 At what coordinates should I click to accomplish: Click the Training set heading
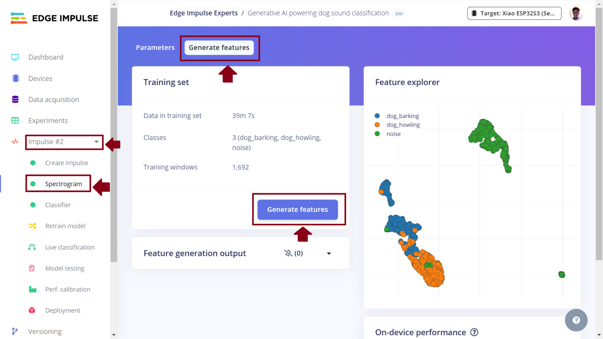pos(166,82)
